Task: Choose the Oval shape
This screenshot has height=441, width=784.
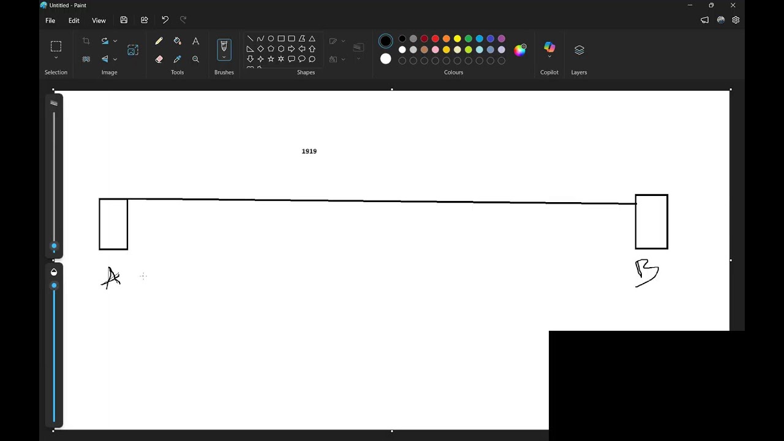Action: [x=271, y=39]
